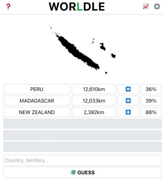Click the 88% proximity cell
Viewport: 165px width, 182px height.
[151, 112]
